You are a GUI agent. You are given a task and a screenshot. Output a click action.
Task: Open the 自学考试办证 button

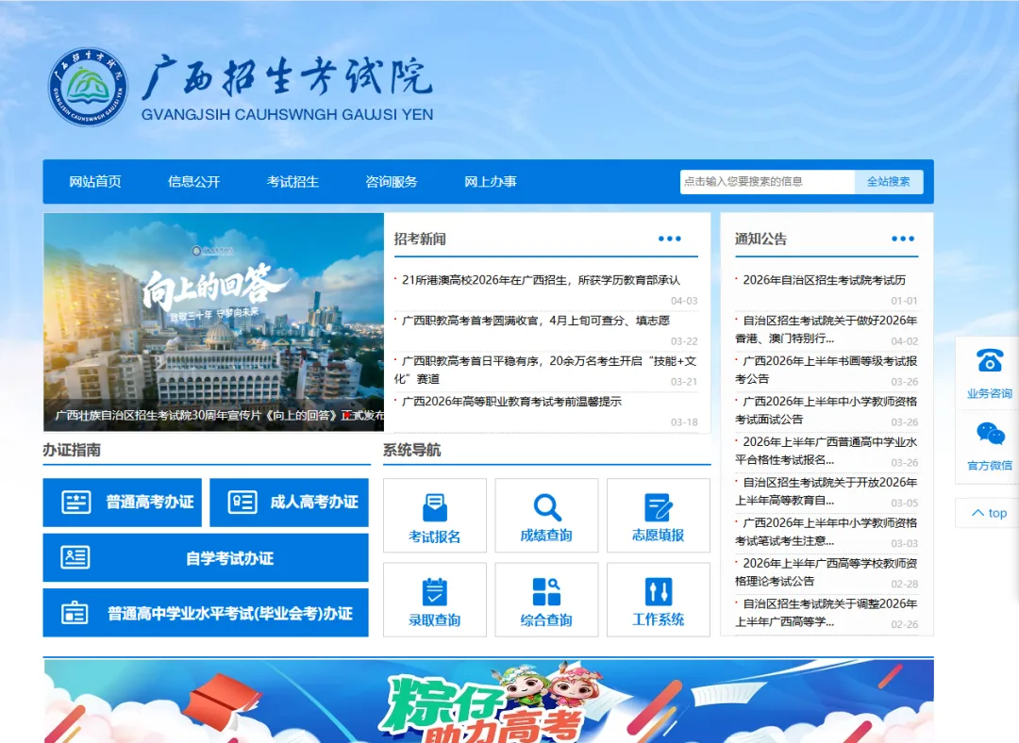[x=206, y=558]
